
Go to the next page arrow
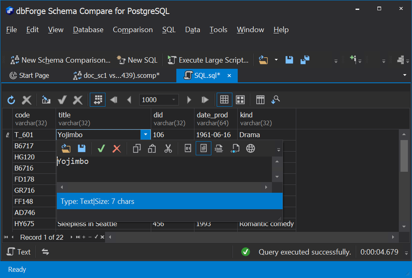(189, 100)
